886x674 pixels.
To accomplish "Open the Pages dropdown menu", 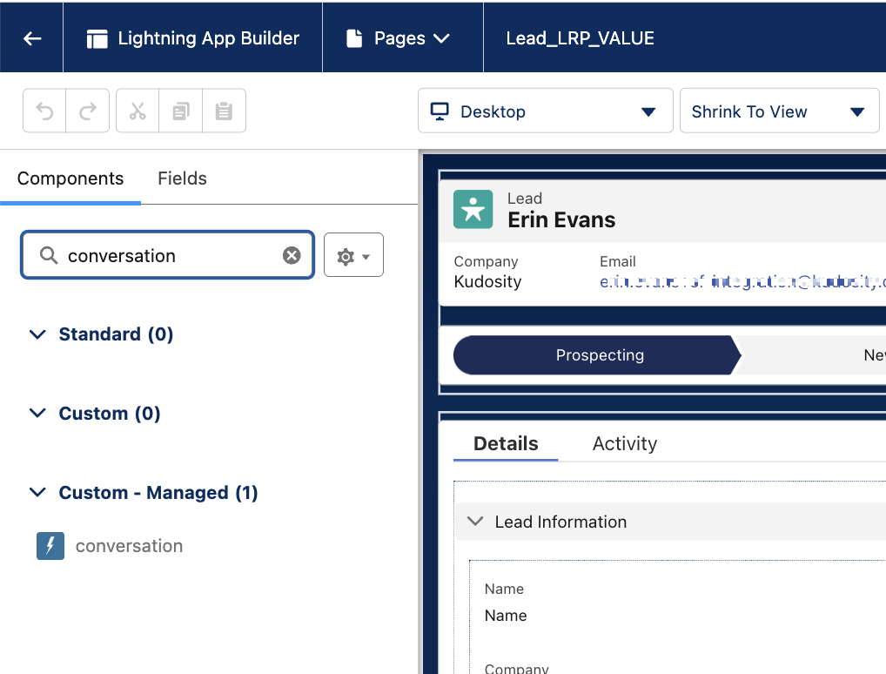I will click(x=399, y=38).
